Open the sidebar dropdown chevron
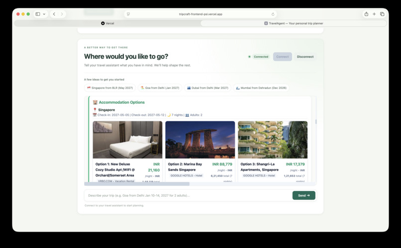Viewport: 401px width, 248px height. [44, 14]
